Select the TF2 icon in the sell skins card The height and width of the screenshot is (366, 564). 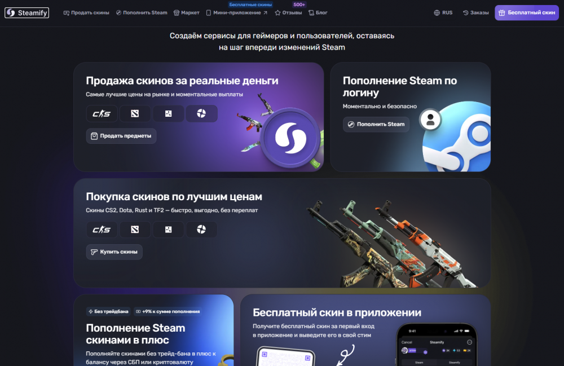point(201,113)
